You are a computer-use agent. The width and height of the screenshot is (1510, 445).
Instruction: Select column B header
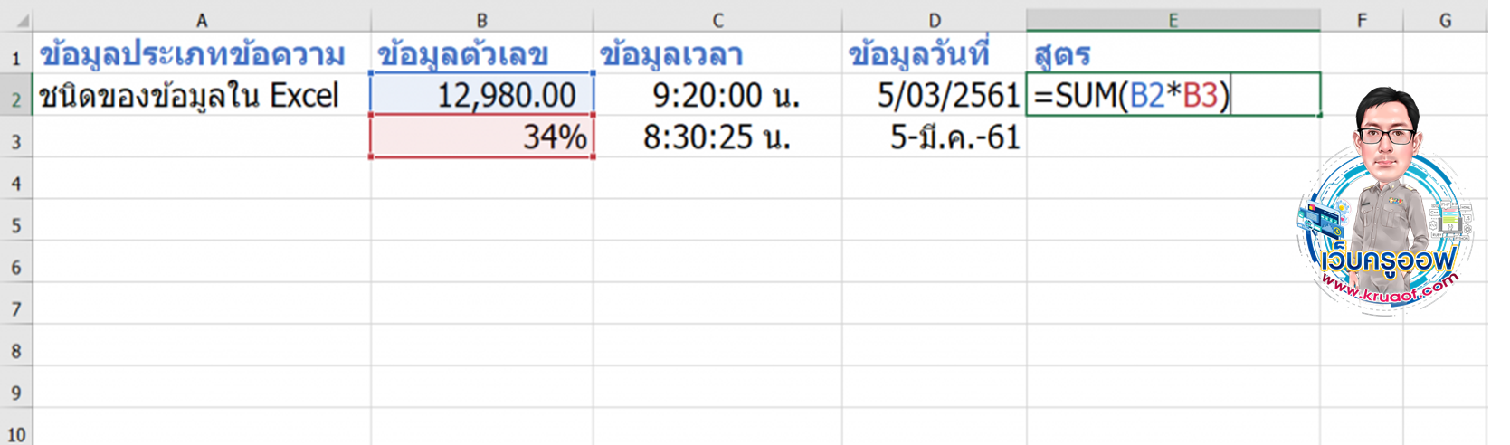481,21
